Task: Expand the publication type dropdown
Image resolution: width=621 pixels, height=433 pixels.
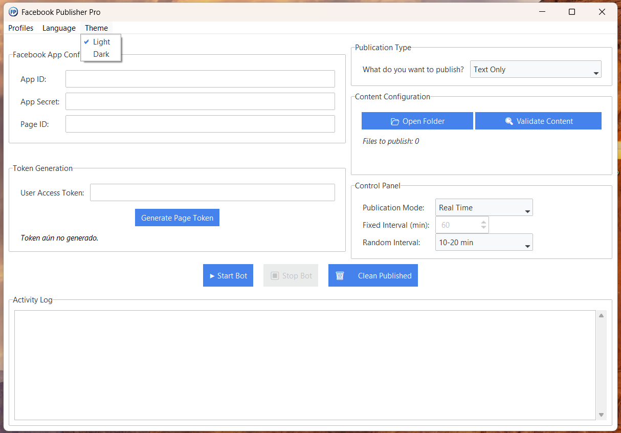Action: 536,70
